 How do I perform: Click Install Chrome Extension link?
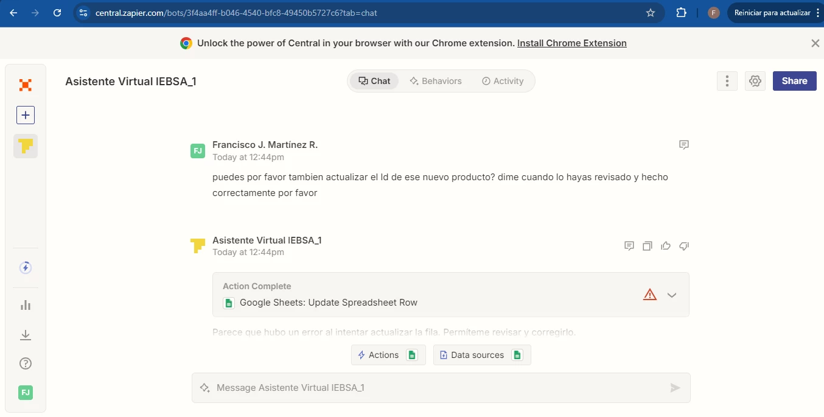(x=572, y=43)
